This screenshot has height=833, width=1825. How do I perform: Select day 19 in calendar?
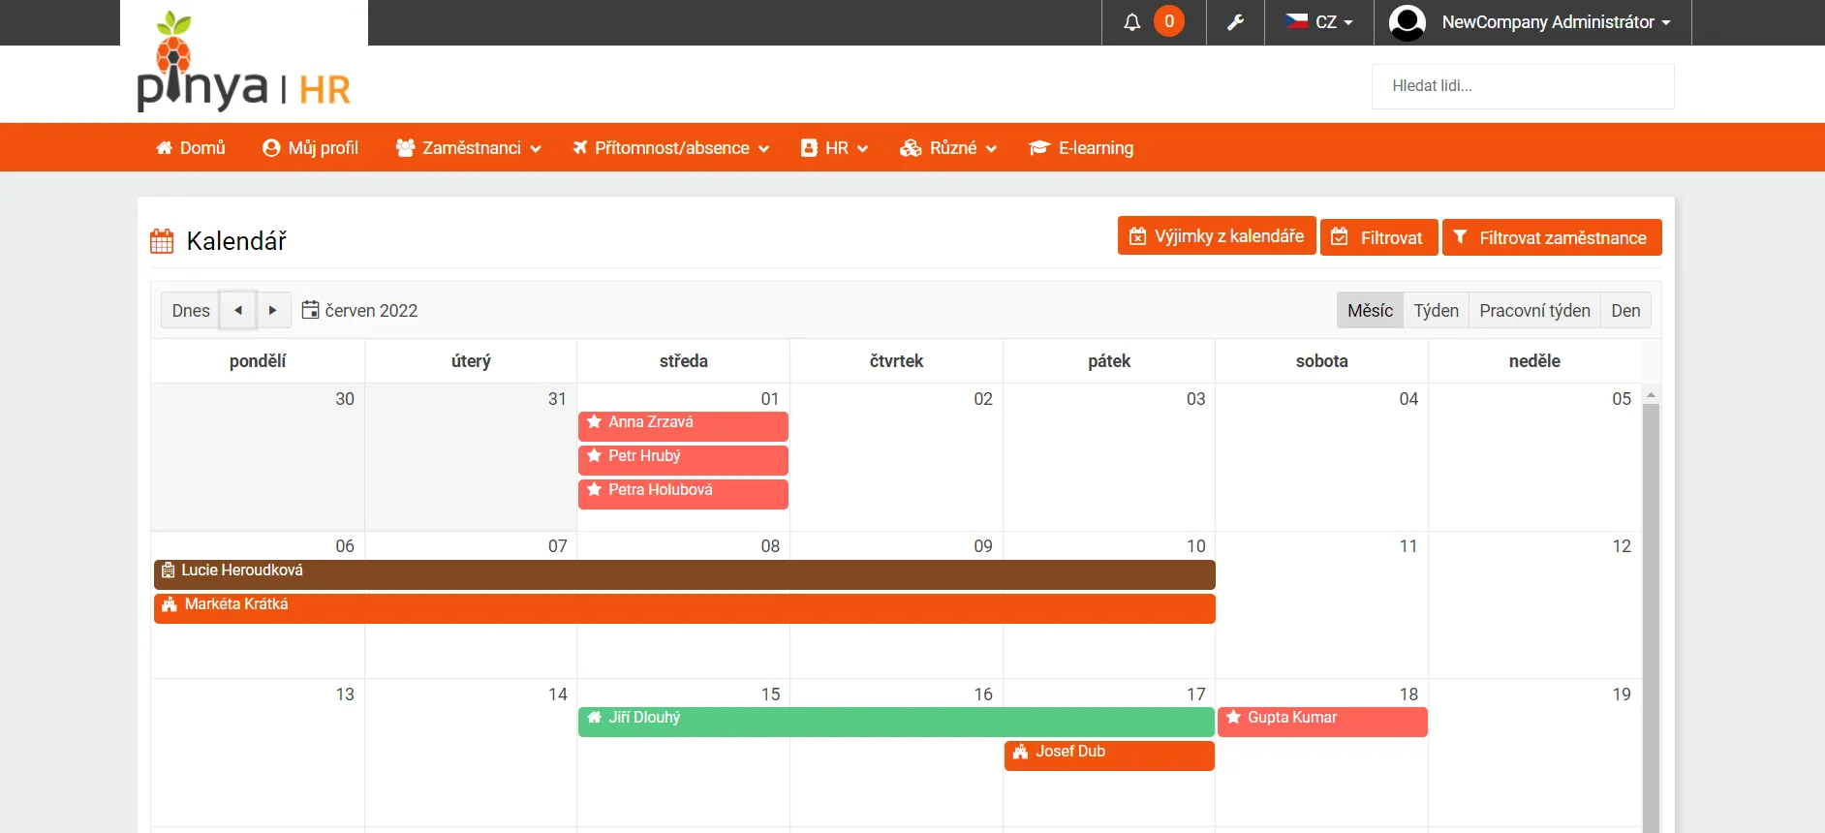tap(1622, 694)
